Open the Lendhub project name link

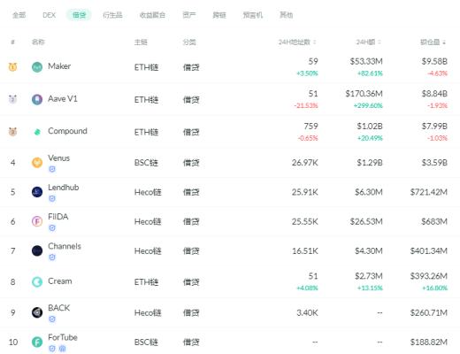click(64, 188)
